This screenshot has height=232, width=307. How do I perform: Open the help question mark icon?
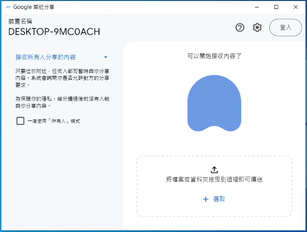click(240, 28)
